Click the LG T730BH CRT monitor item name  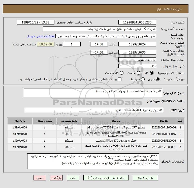pos(116,127)
